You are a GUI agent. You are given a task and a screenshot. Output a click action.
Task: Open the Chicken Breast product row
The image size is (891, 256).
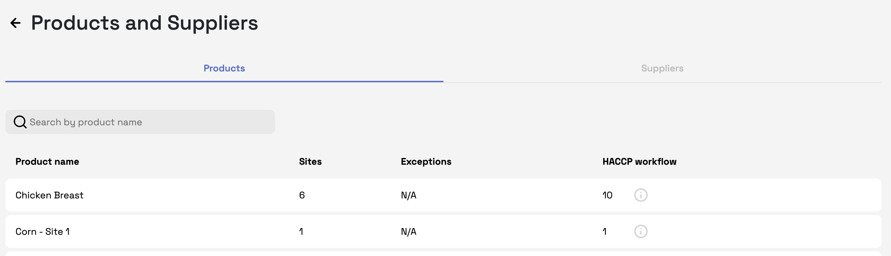pyautogui.click(x=50, y=195)
